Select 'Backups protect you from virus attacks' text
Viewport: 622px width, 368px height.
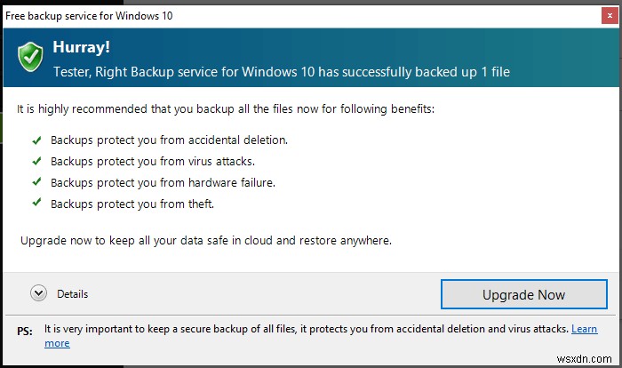click(154, 161)
